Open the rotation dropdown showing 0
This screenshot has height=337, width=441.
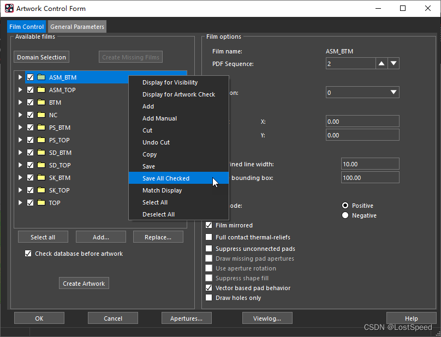coord(362,93)
